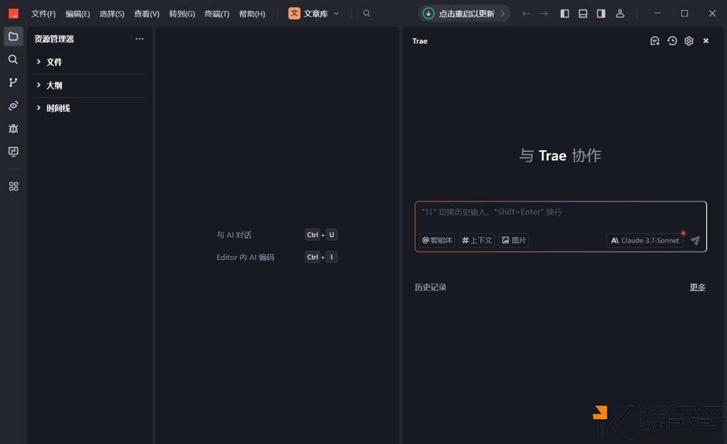
Task: Go forward with the right arrow
Action: coord(545,13)
